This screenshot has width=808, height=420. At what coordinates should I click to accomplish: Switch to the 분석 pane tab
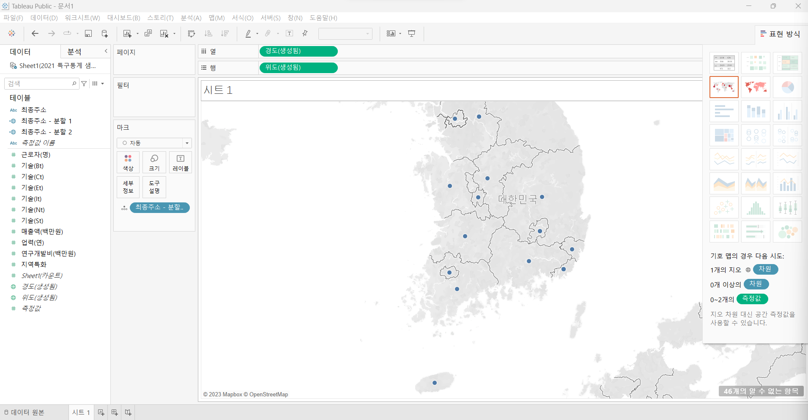pyautogui.click(x=74, y=52)
